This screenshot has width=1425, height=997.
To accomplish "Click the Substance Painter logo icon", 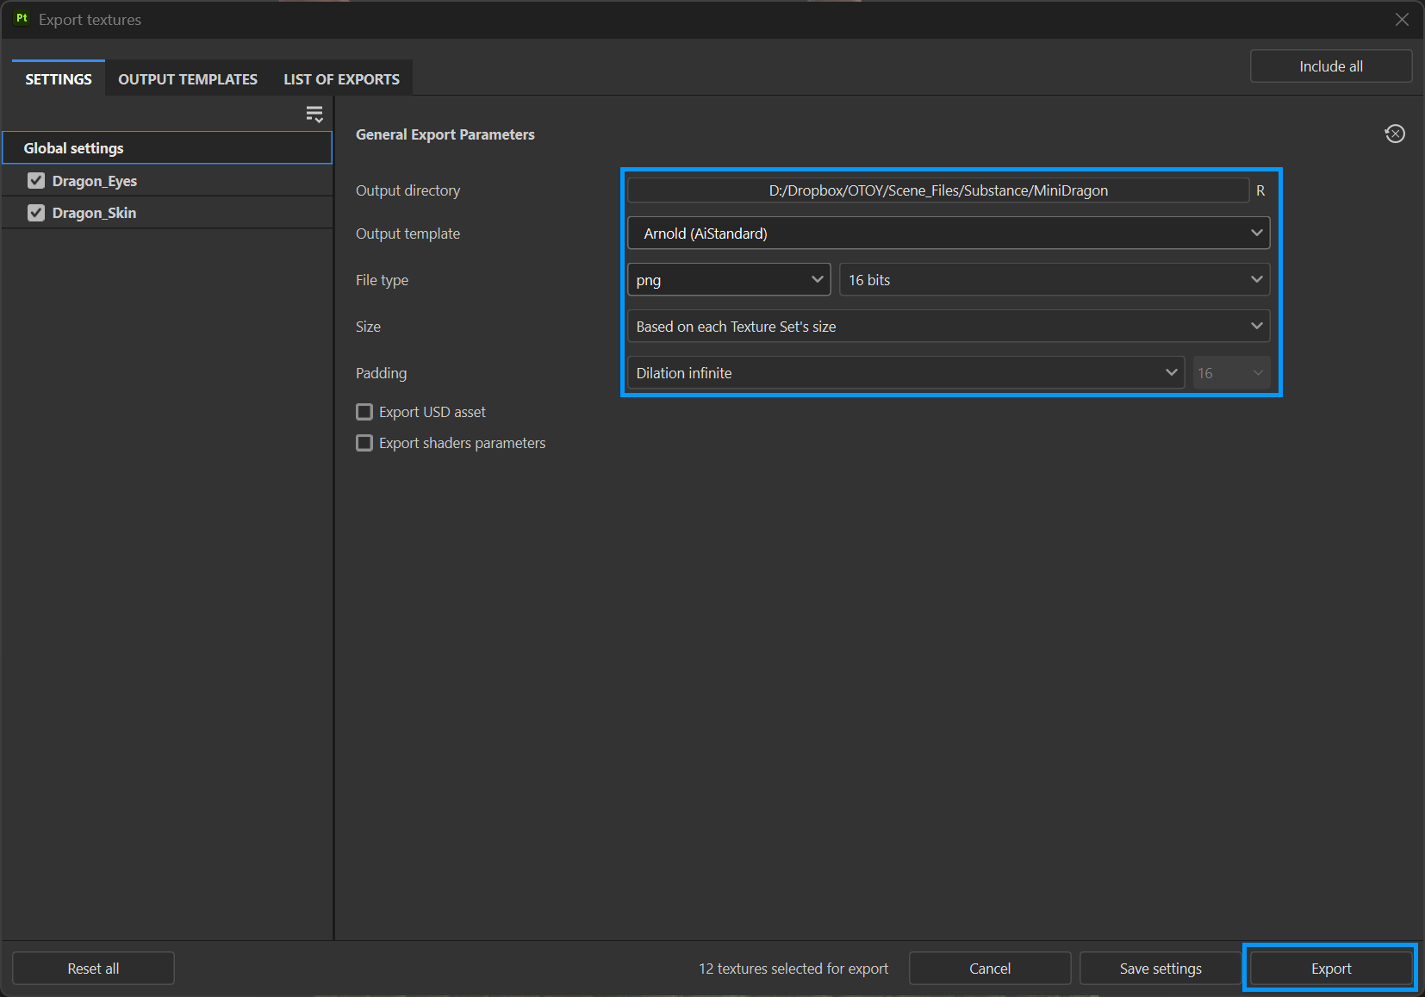I will 22,19.
